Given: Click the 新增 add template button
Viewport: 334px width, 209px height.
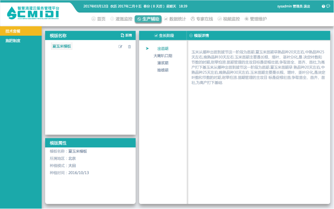Looking at the screenshot, I should [126, 35].
